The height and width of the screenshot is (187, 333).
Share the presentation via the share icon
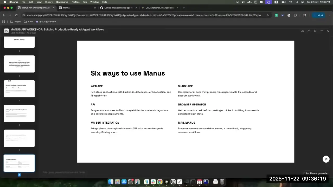coord(303,31)
